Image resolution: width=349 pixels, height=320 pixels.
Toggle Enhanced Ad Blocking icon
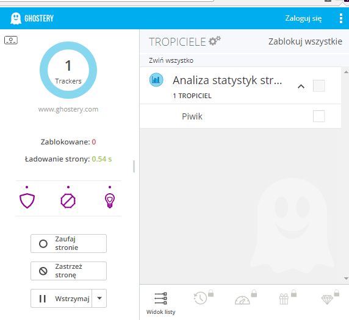point(68,201)
